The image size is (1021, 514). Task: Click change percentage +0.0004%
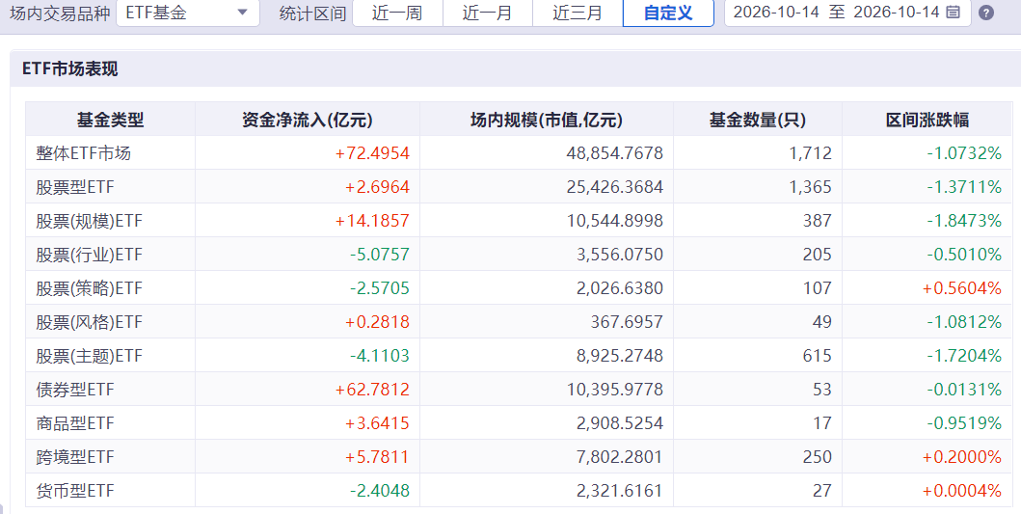tap(962, 491)
